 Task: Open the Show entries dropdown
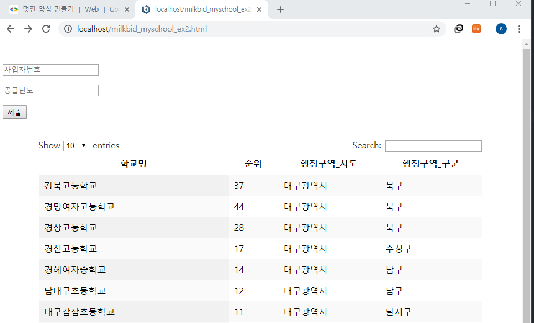[76, 145]
